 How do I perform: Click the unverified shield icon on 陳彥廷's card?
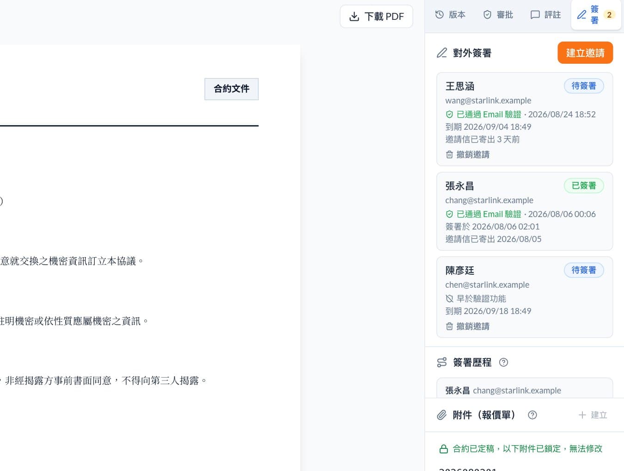(449, 299)
